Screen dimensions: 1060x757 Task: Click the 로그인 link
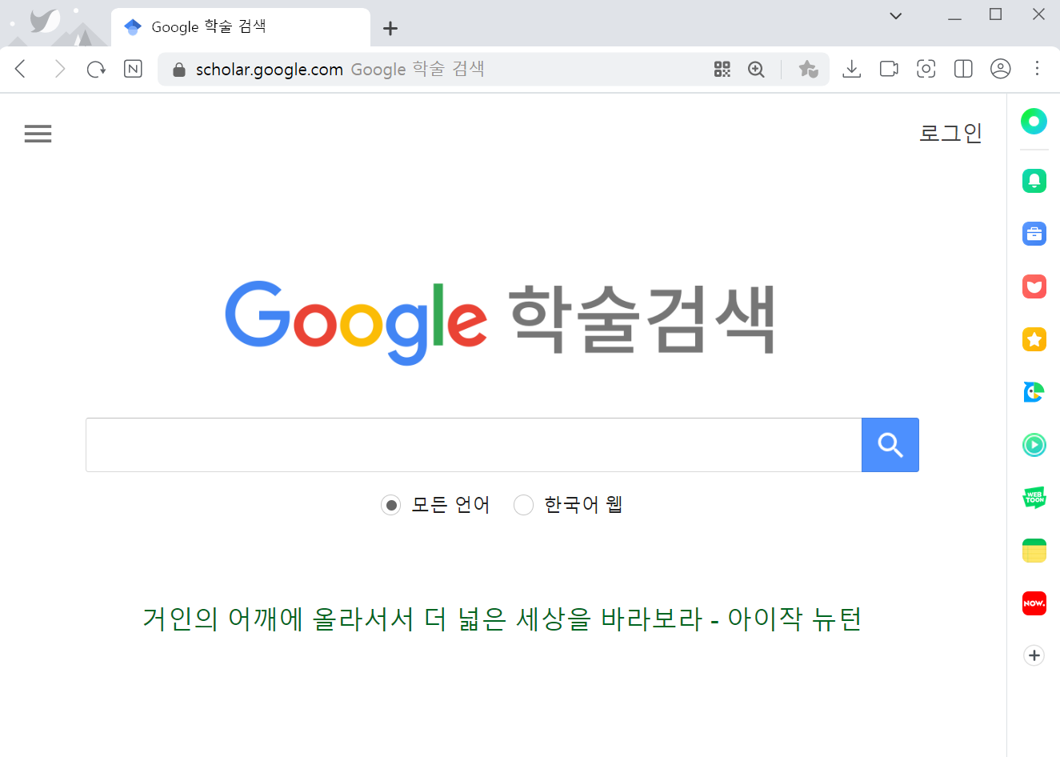click(950, 133)
